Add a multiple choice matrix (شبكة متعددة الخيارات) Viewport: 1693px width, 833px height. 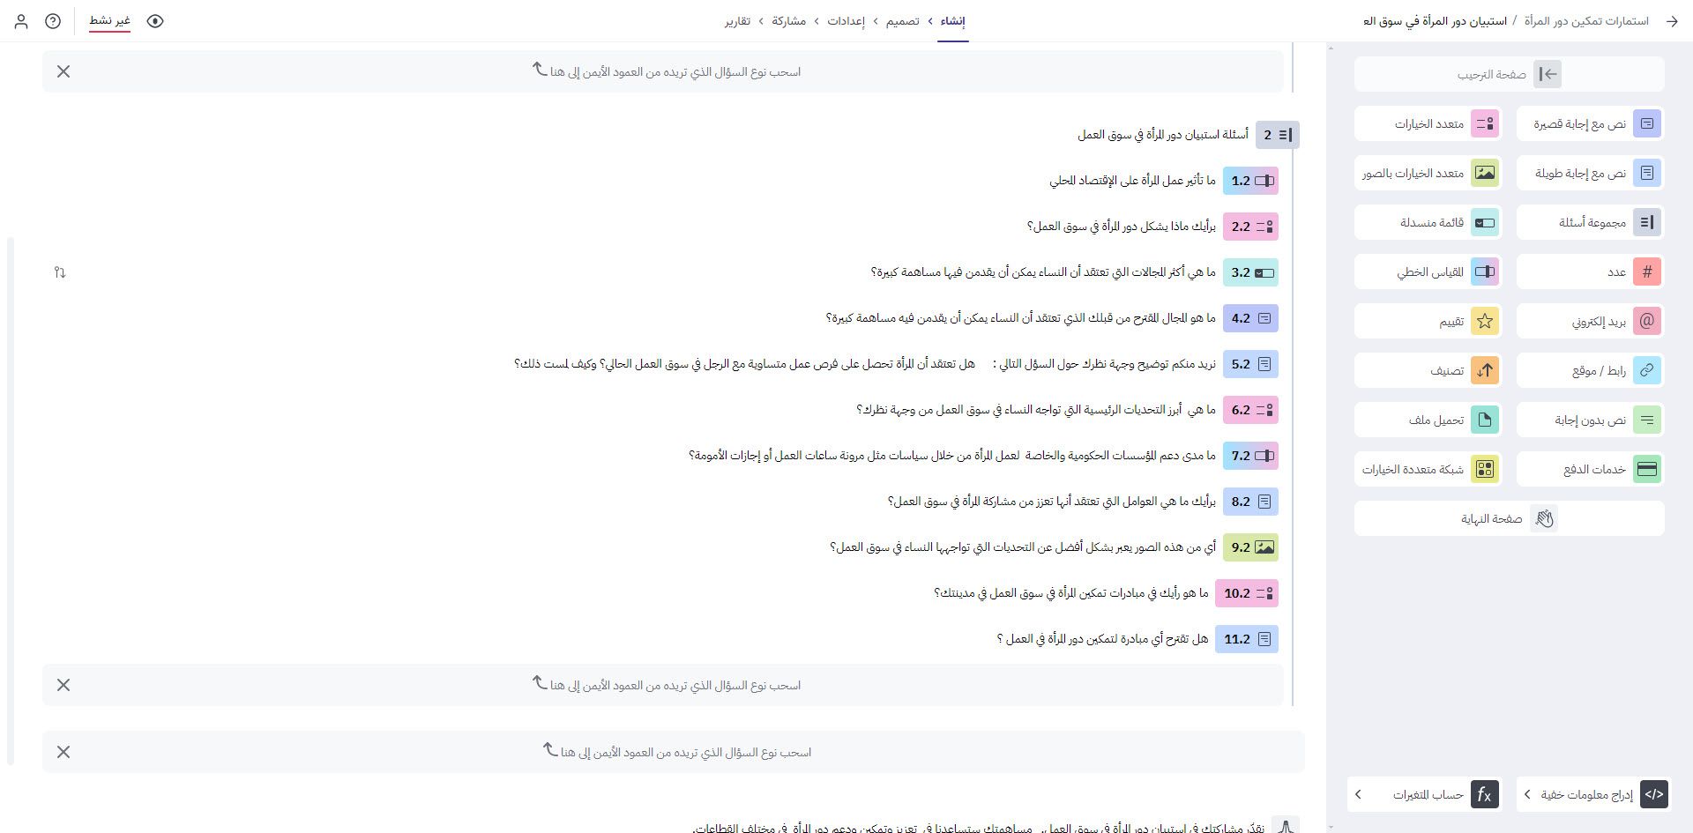click(x=1428, y=469)
